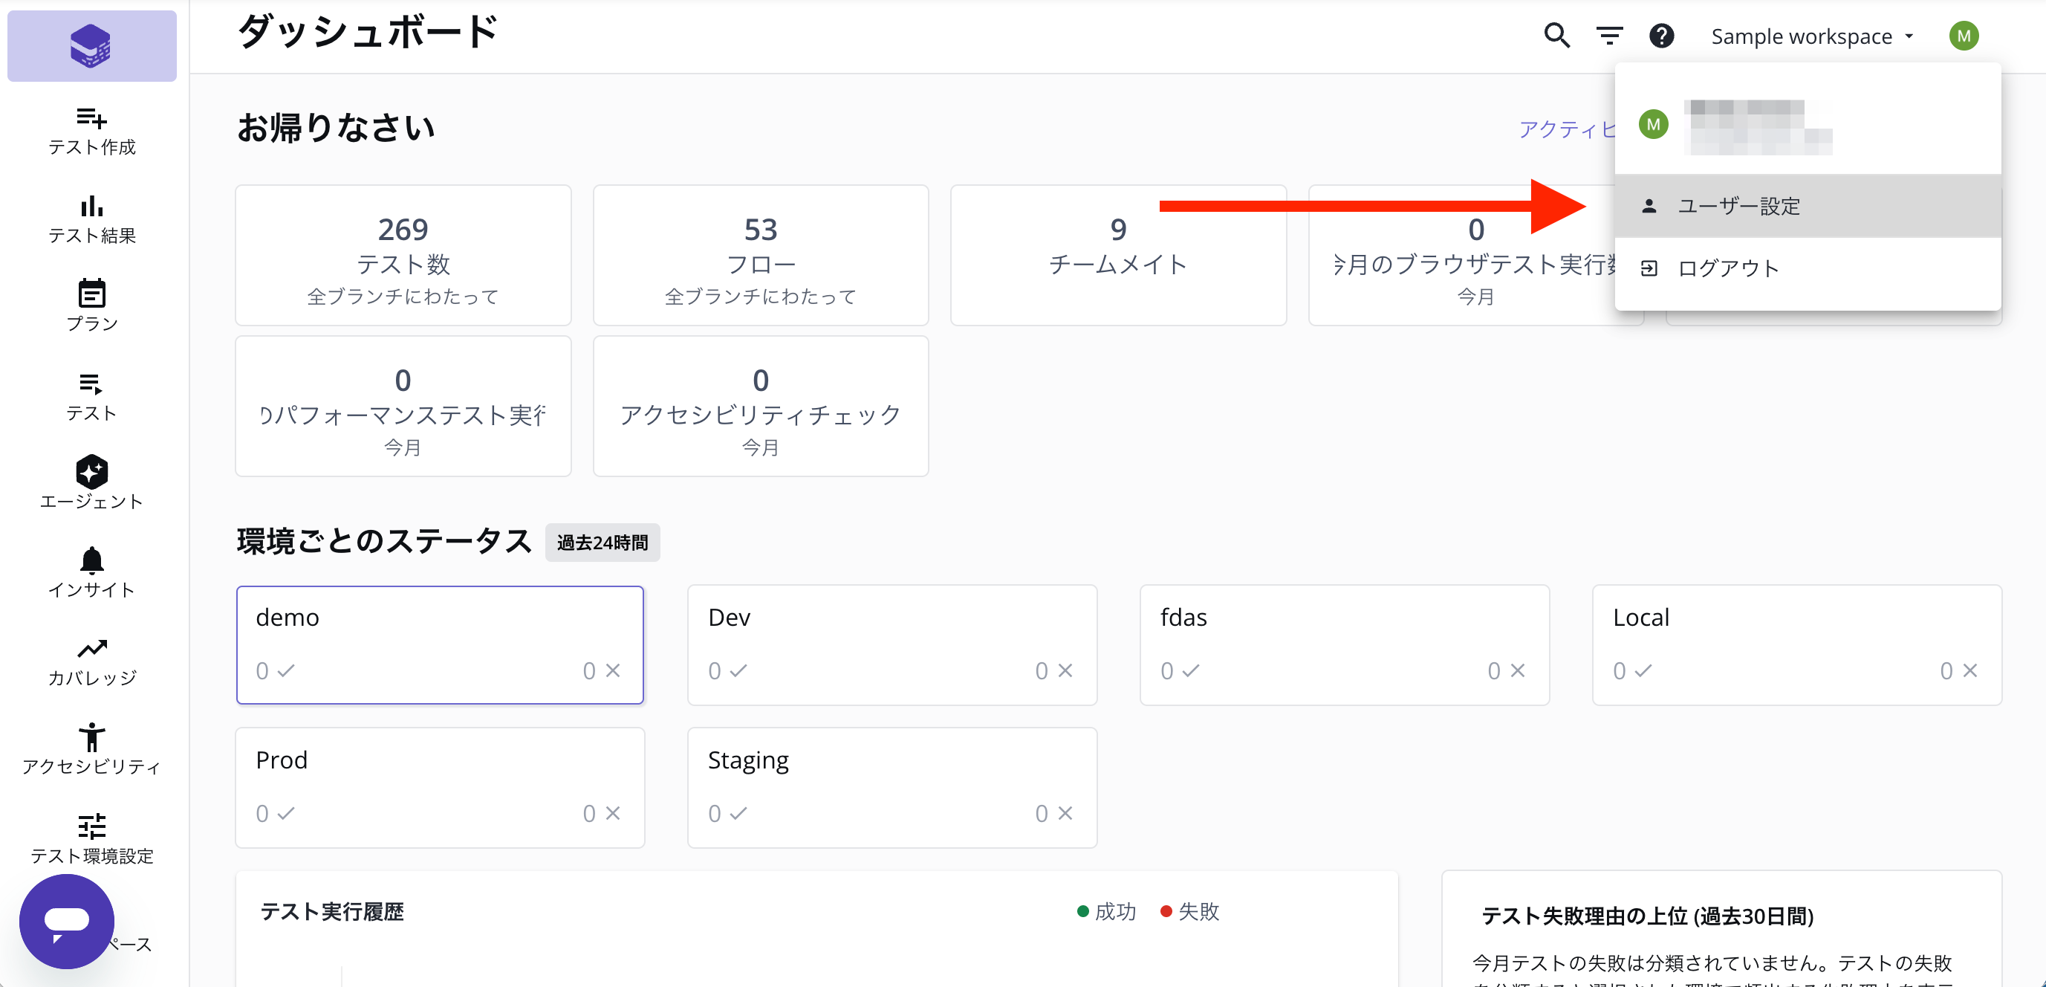Open the パフォーマンステスト実行 card
Screen dimensions: 2046x987
[x=403, y=406]
